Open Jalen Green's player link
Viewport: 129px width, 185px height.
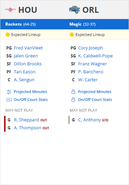[26, 56]
